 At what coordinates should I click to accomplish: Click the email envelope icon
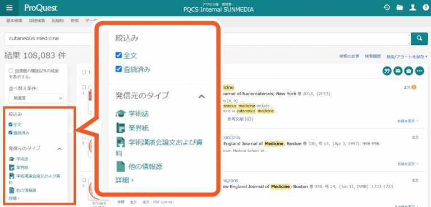[x=398, y=70]
